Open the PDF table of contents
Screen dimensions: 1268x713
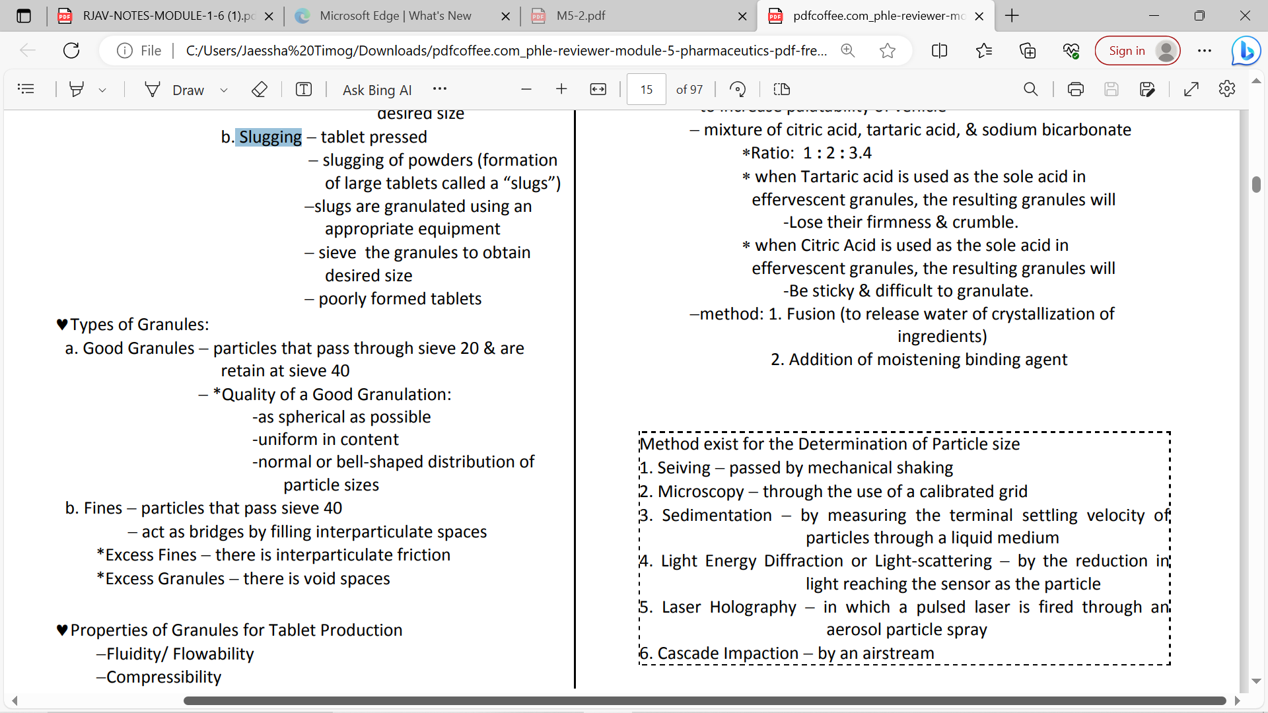click(x=26, y=89)
